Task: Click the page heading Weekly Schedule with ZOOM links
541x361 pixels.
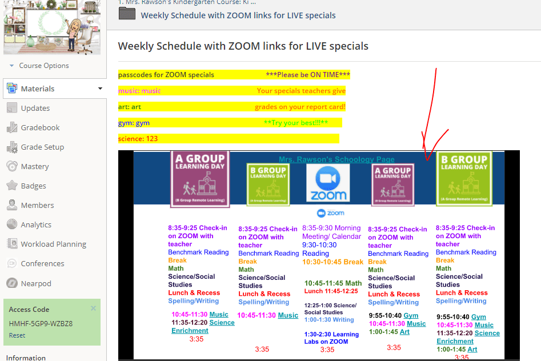Action: tap(243, 46)
